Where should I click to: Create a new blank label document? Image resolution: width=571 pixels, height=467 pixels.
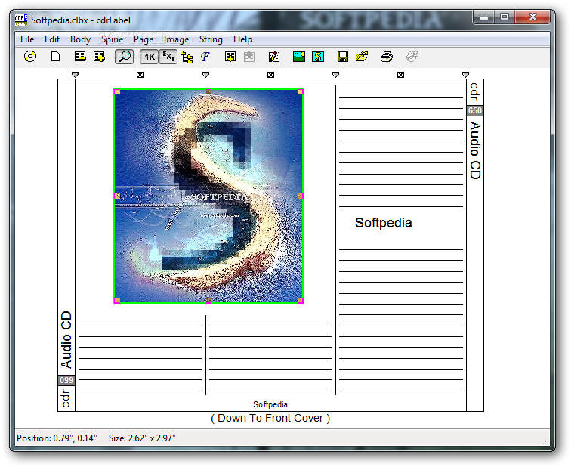coord(55,57)
